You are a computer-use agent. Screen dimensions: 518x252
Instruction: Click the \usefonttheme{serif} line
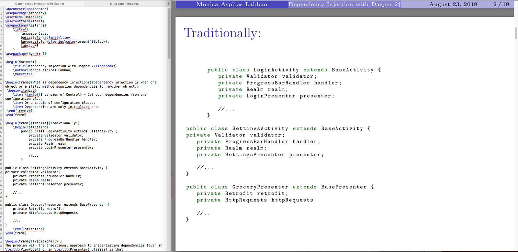click(x=25, y=21)
